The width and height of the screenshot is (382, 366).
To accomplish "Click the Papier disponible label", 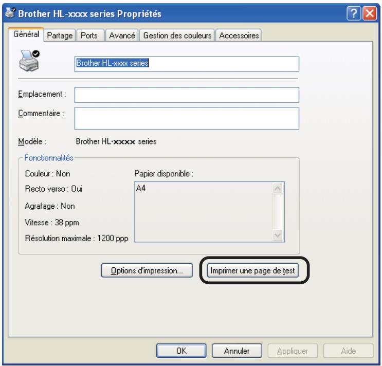I will coord(163,174).
